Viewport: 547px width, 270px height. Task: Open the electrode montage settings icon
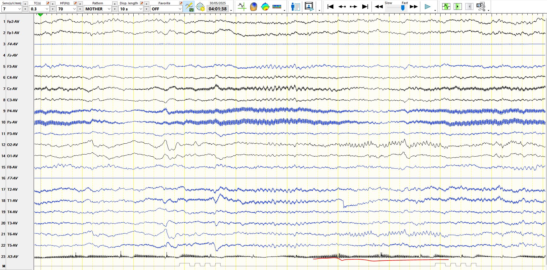[x=200, y=6]
